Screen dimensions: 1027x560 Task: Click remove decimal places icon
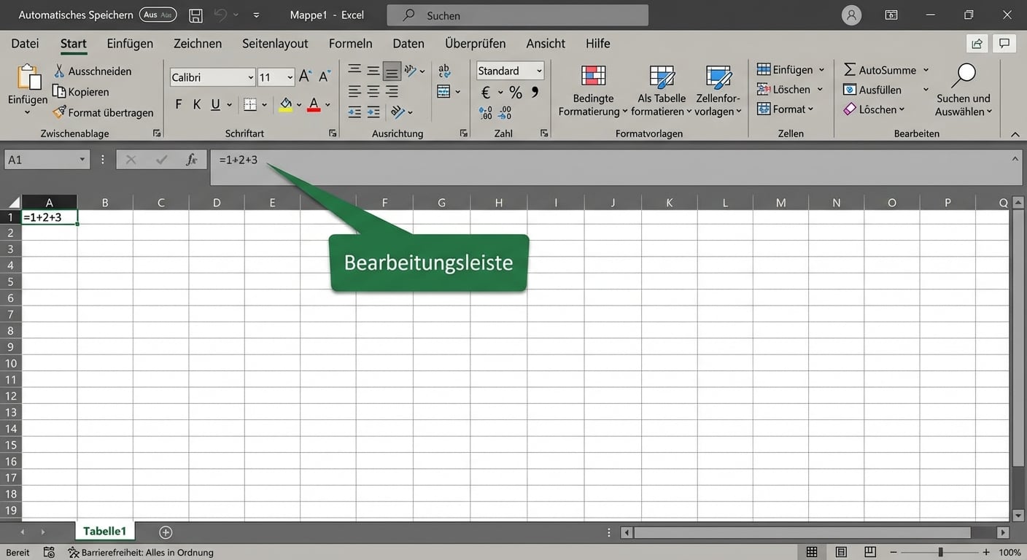[x=504, y=112]
